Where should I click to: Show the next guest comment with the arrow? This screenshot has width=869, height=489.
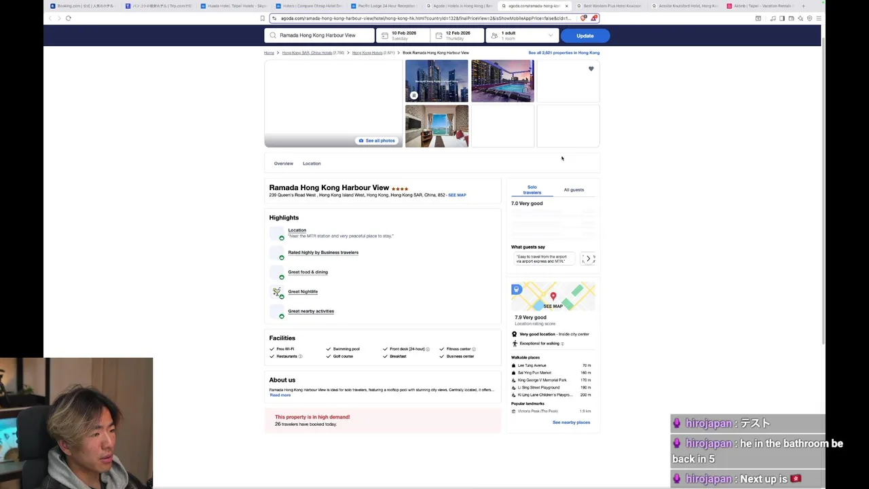click(x=588, y=259)
